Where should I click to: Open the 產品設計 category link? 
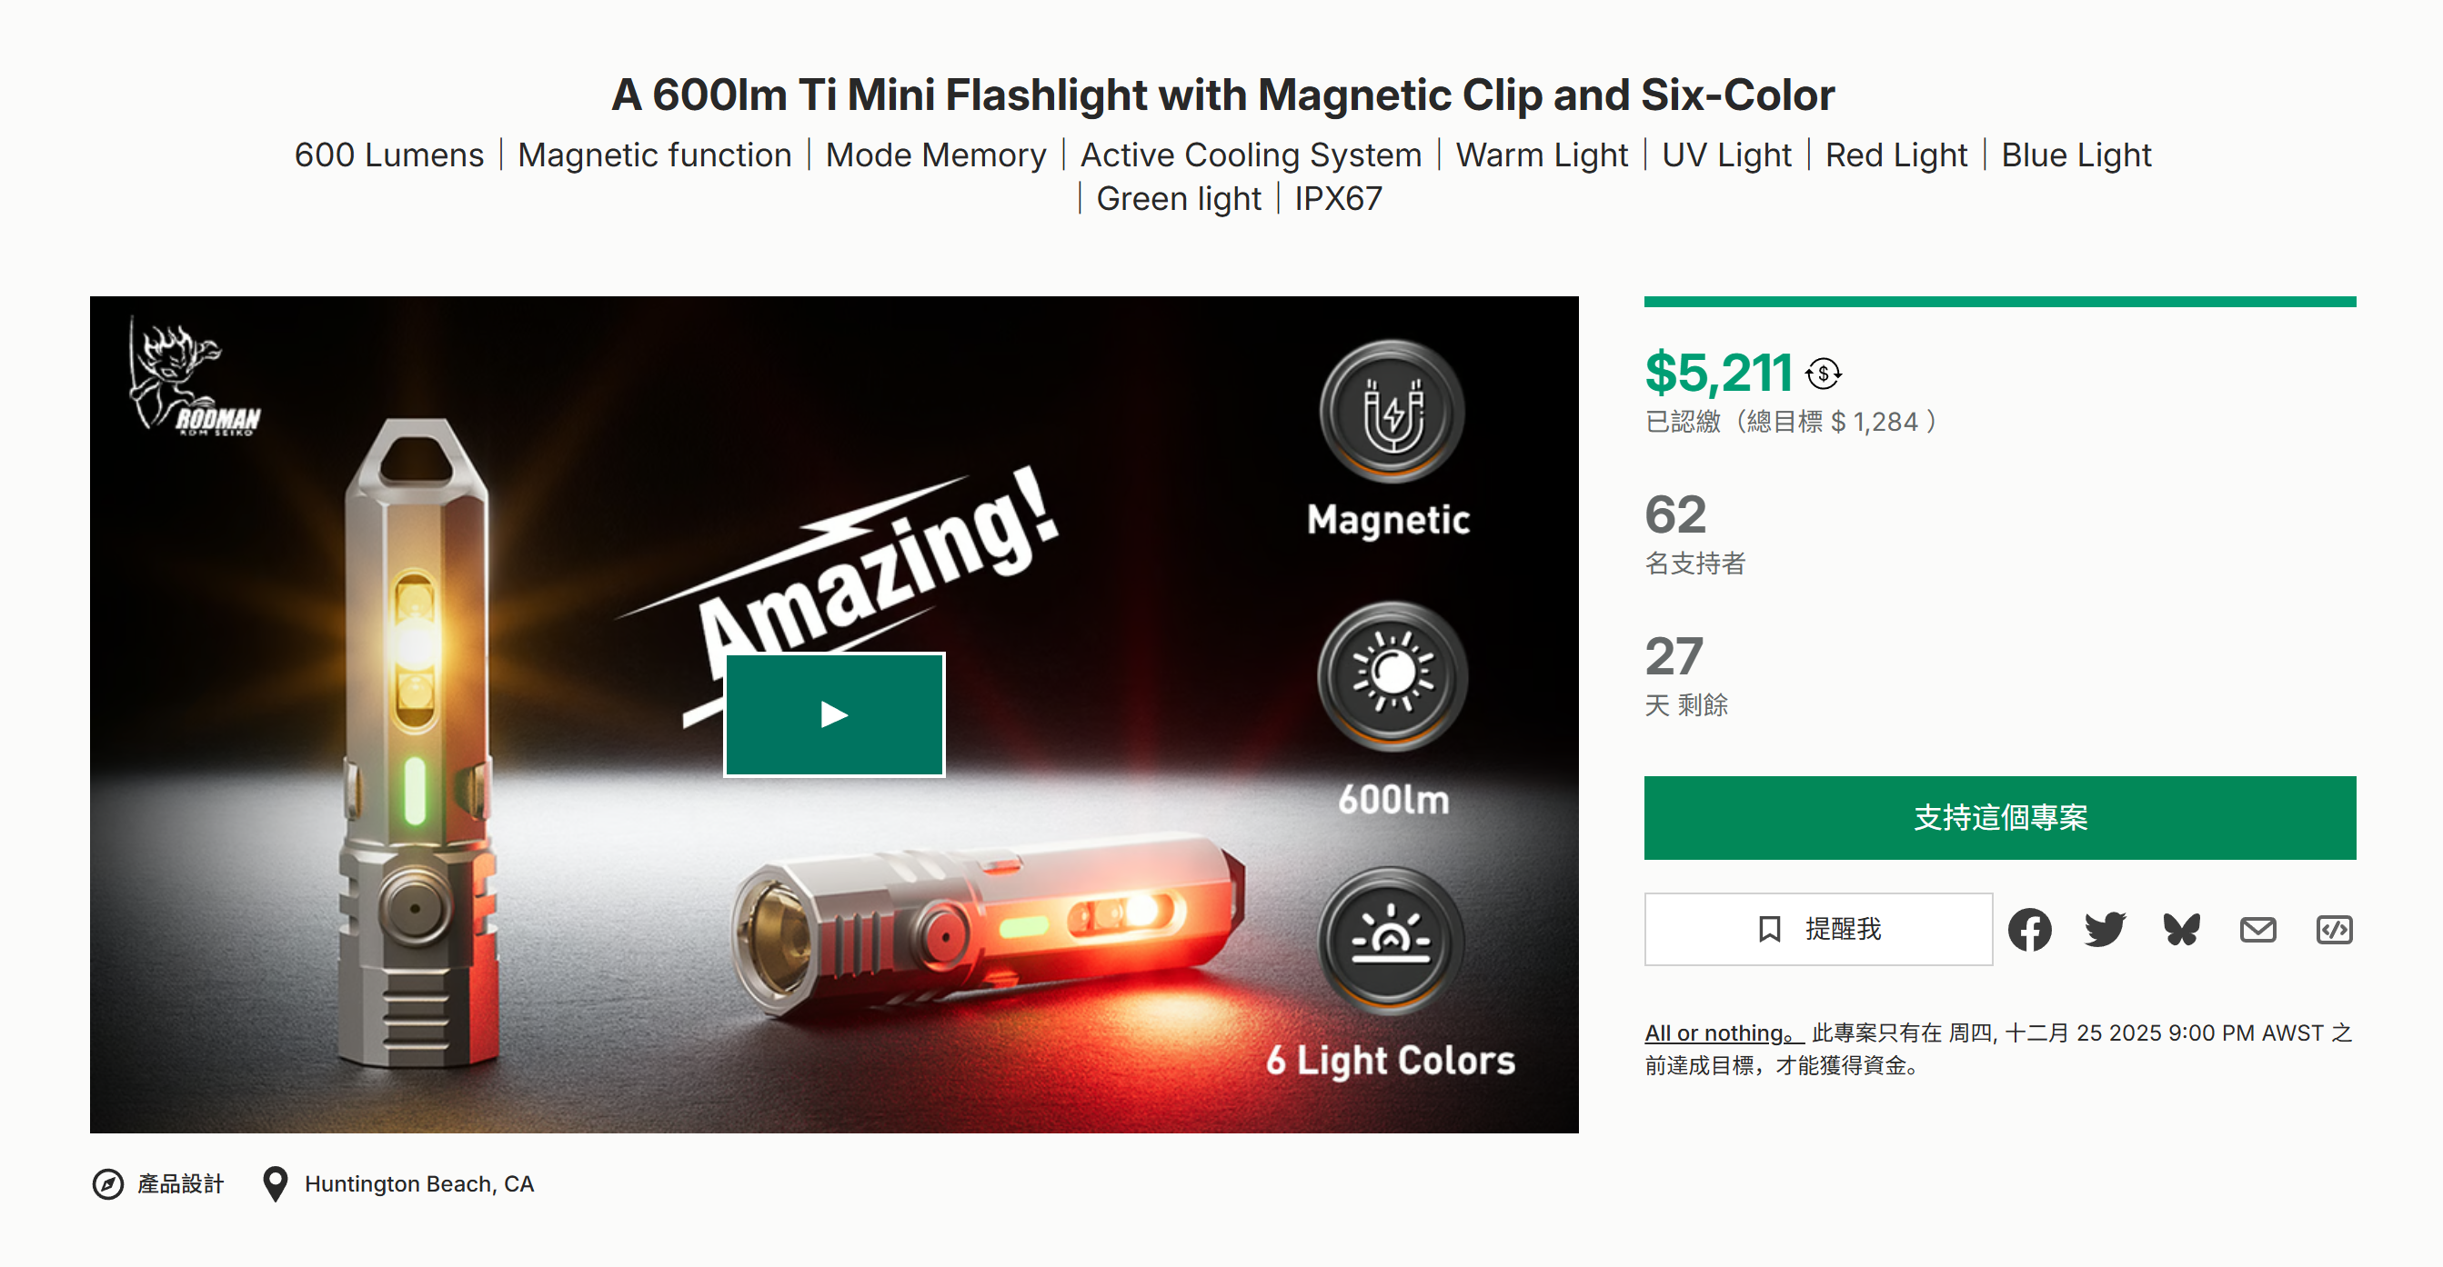pyautogui.click(x=180, y=1183)
